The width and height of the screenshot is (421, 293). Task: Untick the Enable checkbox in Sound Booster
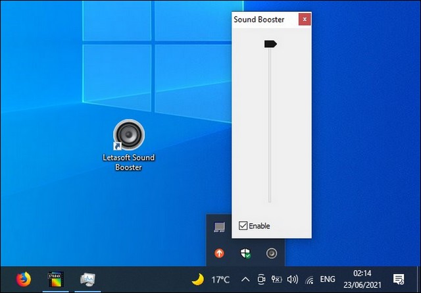[x=243, y=226]
